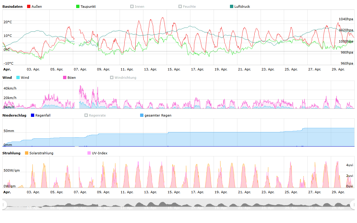Image resolution: width=357 pixels, height=223 pixels.
Task: Click the Niederschlag section heading
Action: [14, 115]
